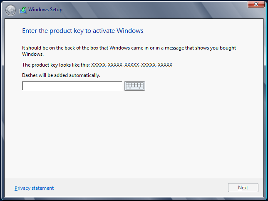268x201 pixels.
Task: Open the Privacy statement link
Action: click(x=34, y=188)
